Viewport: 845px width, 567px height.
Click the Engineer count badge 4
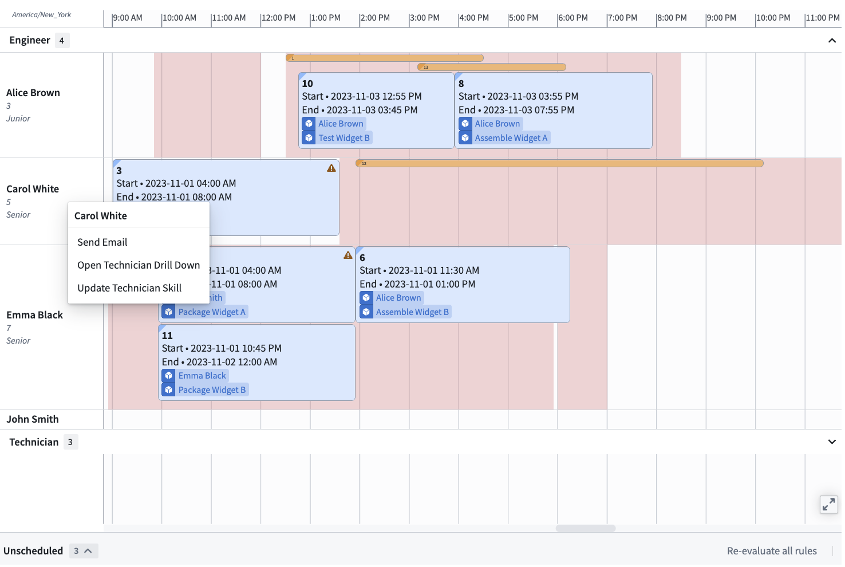[x=62, y=41]
